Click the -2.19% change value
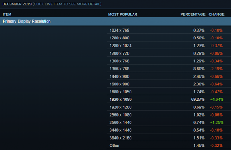The image size is (231, 150). tap(216, 69)
